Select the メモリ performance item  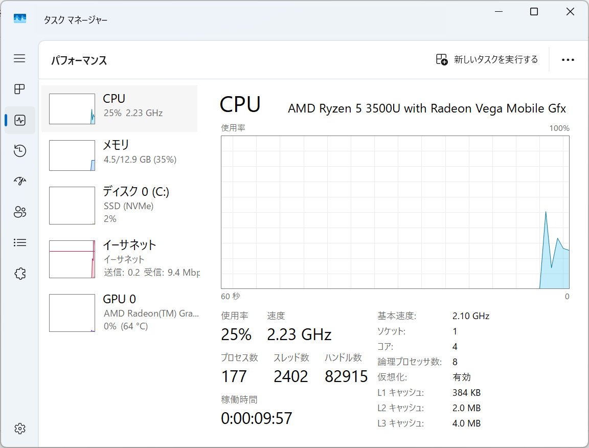pyautogui.click(x=119, y=155)
